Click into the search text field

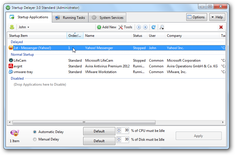click(191, 27)
